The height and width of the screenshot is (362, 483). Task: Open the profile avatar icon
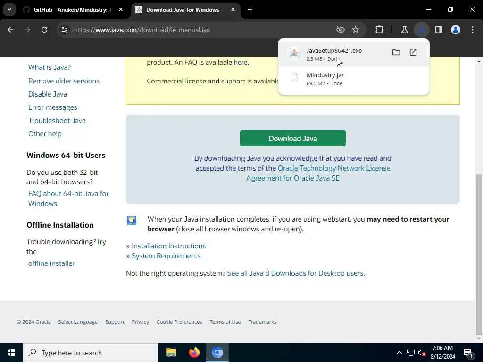pyautogui.click(x=455, y=30)
